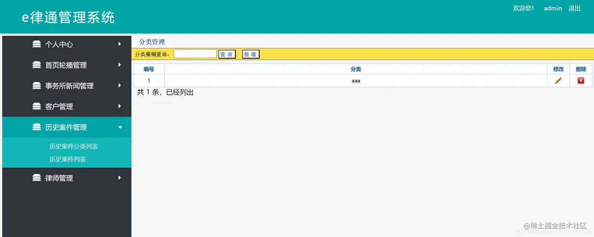Viewport: 594px width, 237px height.
Task: Go to 历史案件列表
Action: click(x=68, y=159)
